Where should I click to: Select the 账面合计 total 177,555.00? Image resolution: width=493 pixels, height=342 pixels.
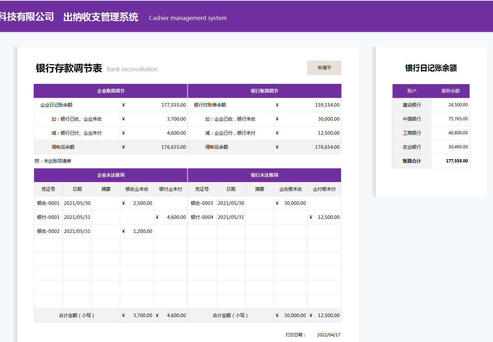pos(456,161)
